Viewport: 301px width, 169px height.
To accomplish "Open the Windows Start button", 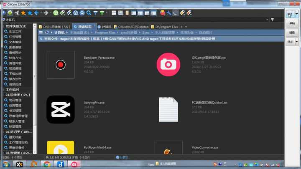I will click(6, 164).
